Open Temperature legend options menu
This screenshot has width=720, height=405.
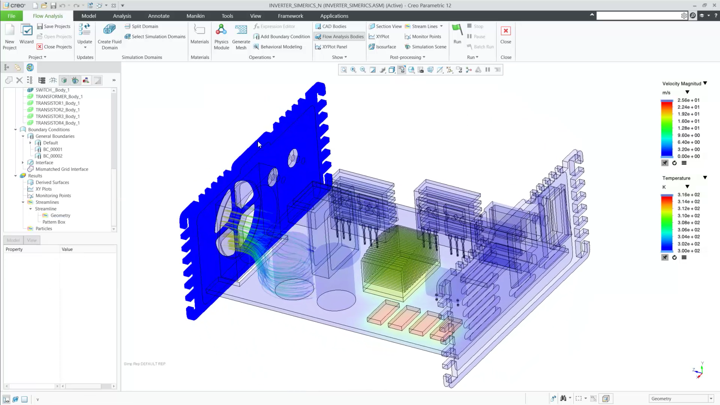[684, 257]
